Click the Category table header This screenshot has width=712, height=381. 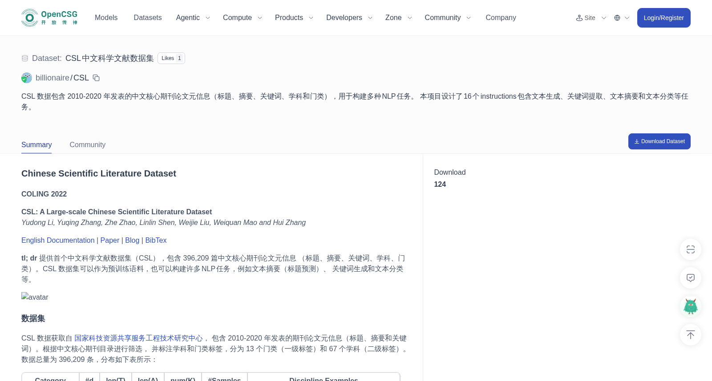(x=50, y=378)
